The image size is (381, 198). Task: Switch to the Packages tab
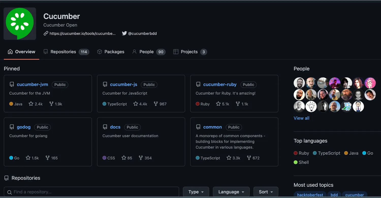pyautogui.click(x=111, y=52)
